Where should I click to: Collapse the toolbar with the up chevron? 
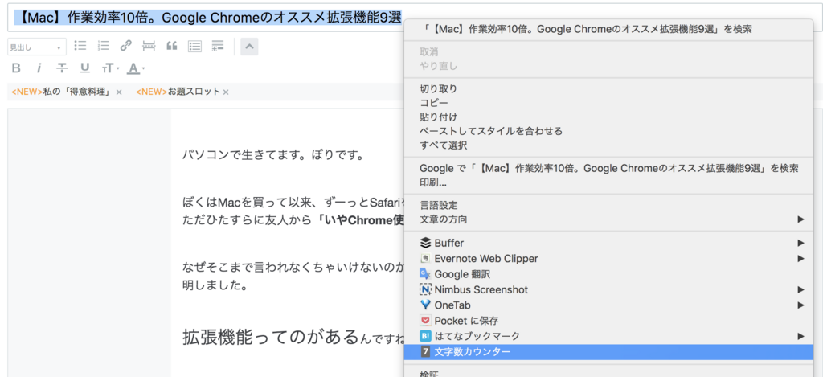(249, 47)
